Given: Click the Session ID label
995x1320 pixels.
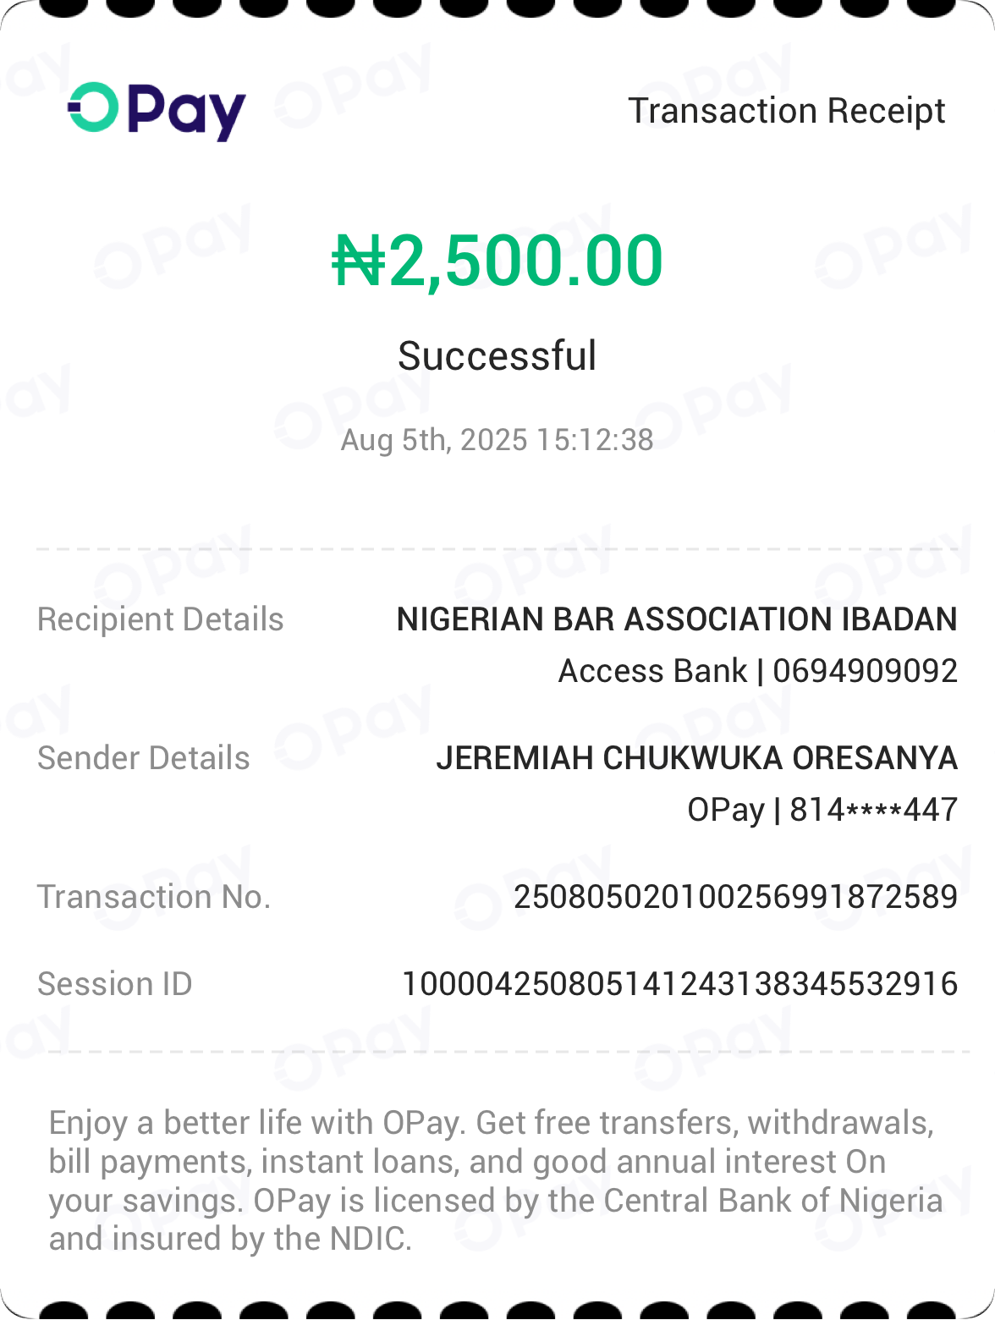Looking at the screenshot, I should tap(115, 984).
